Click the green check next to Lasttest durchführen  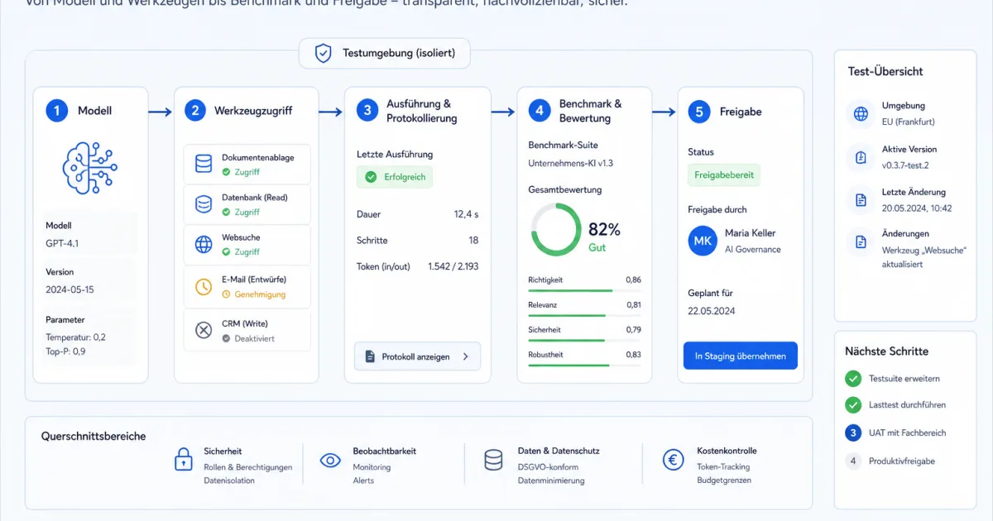click(x=853, y=405)
